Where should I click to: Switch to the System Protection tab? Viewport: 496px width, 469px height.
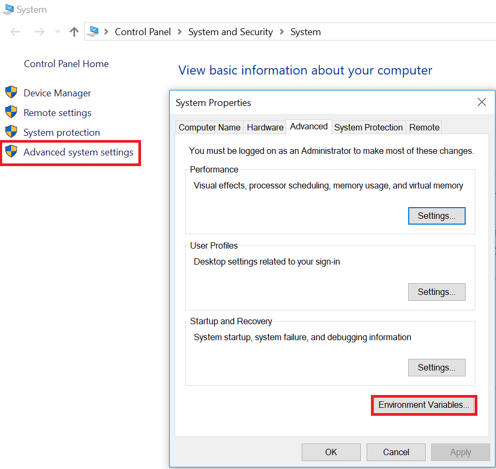pyautogui.click(x=368, y=127)
